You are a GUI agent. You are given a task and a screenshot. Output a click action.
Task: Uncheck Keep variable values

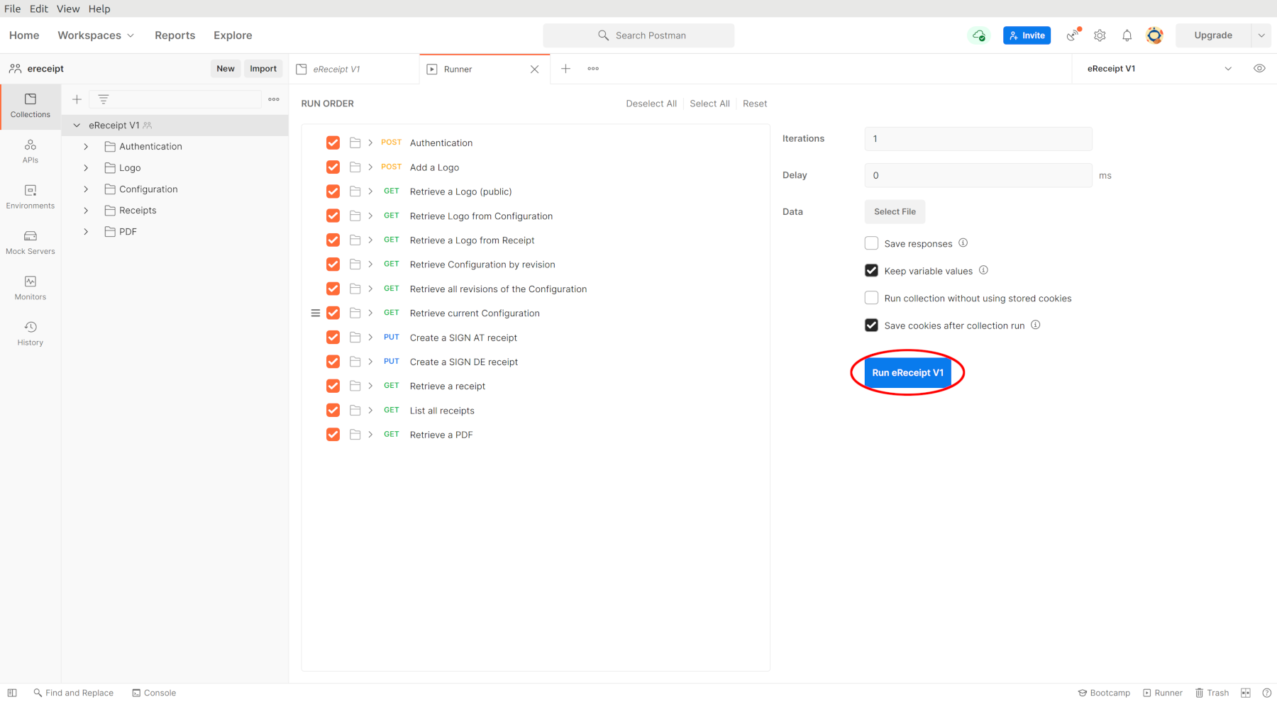(871, 270)
